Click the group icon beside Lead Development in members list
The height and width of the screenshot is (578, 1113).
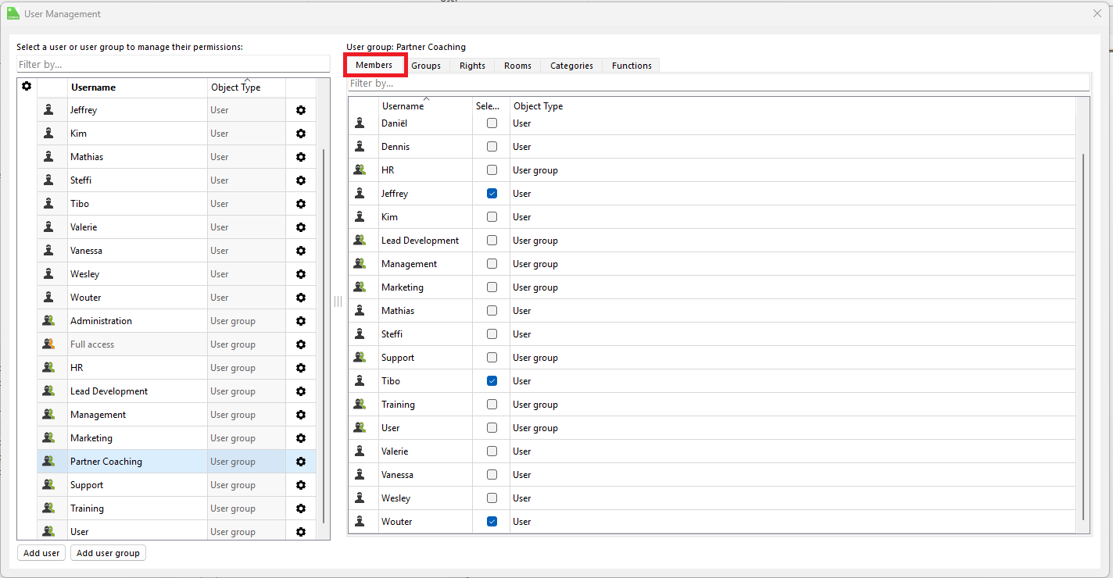click(x=360, y=241)
